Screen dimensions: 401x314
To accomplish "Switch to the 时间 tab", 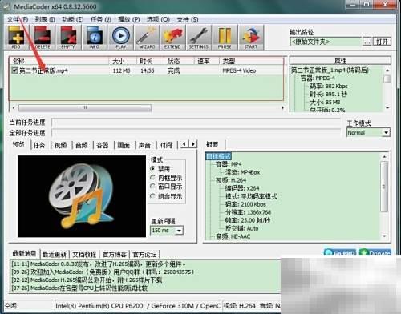I will 165,145.
